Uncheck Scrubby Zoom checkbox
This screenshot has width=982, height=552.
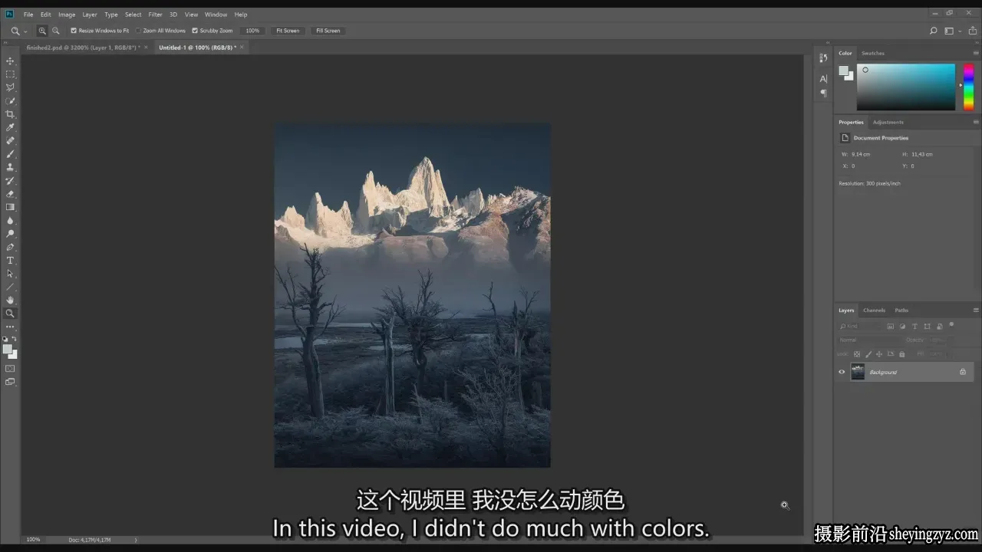click(195, 31)
